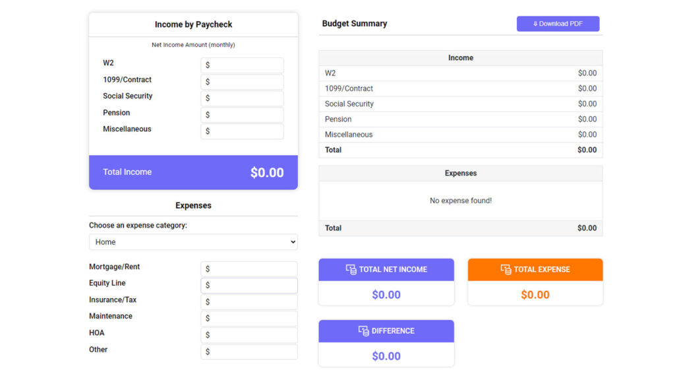Image resolution: width=675 pixels, height=380 pixels.
Task: Click the DIFFERENCE card title
Action: pos(393,331)
